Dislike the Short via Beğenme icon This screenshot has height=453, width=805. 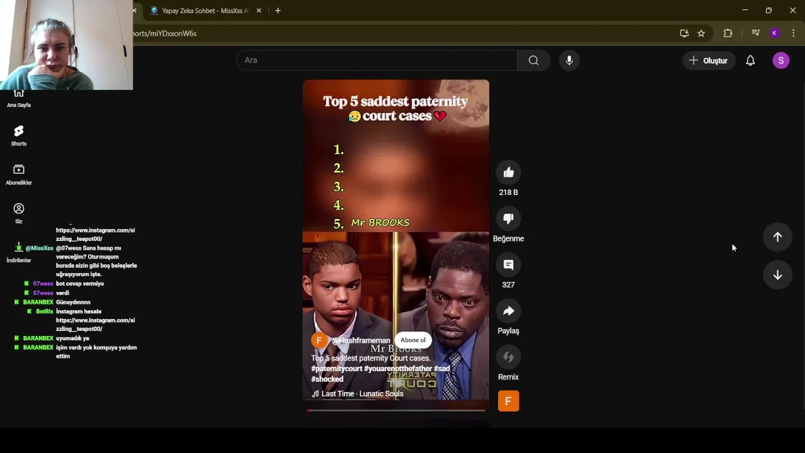508,218
